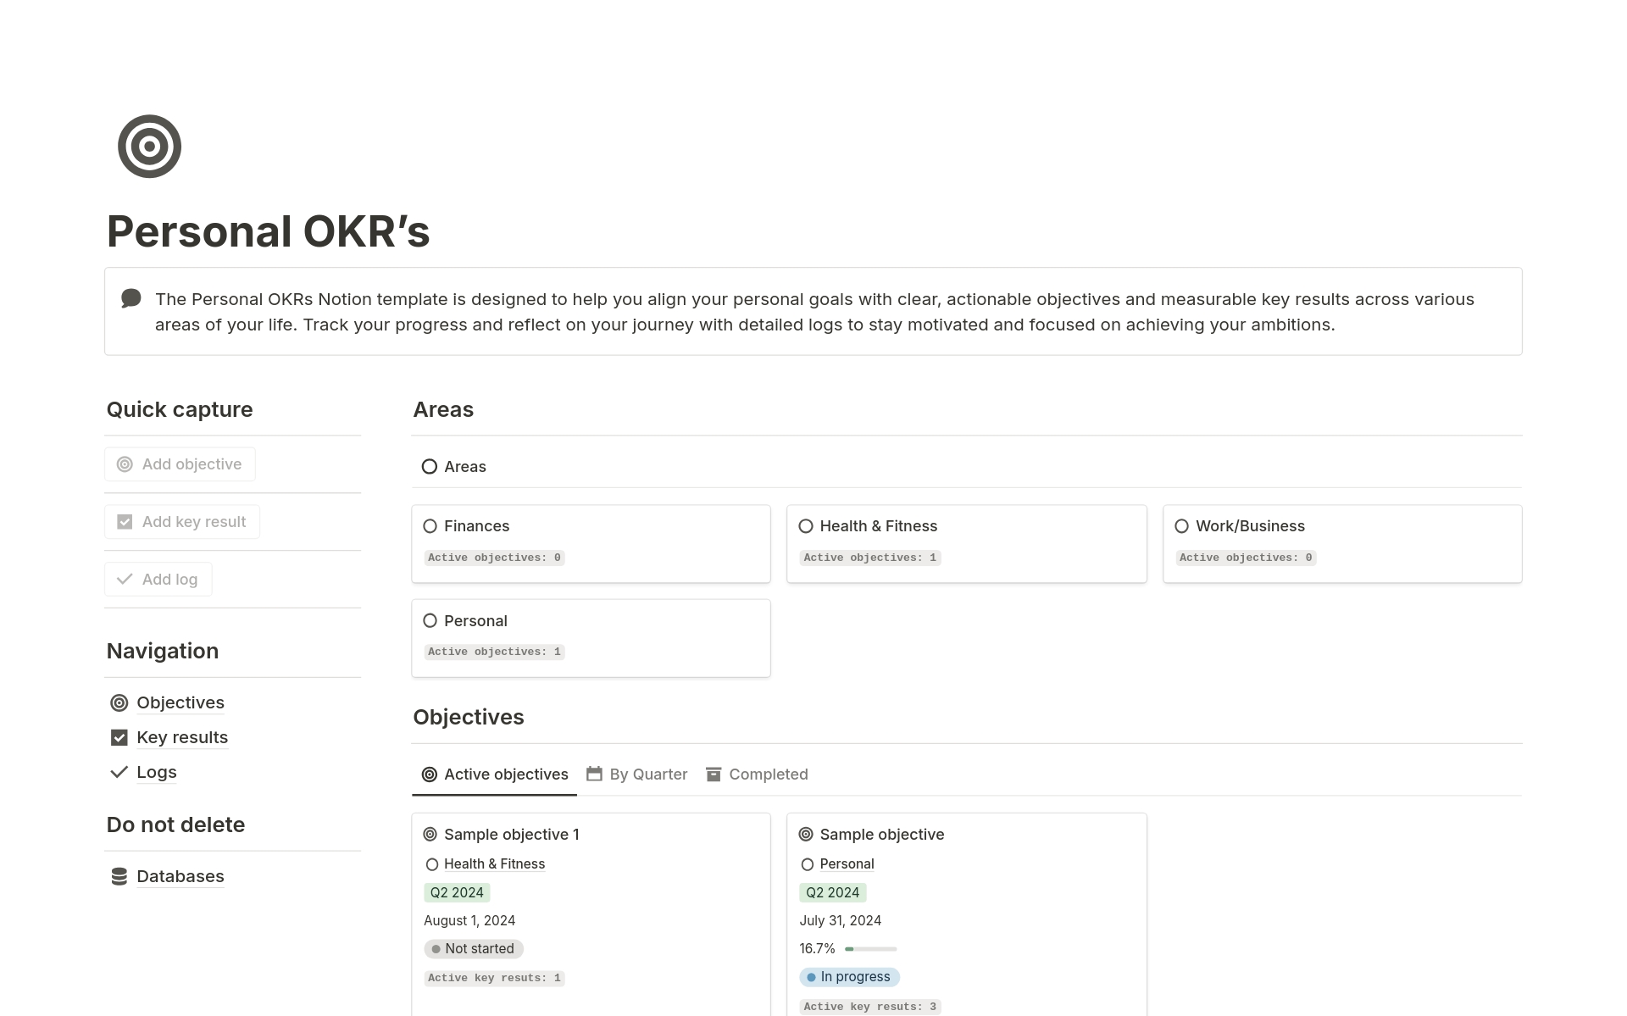Screen dimensions: 1627x1016
Task: Switch to the Completed tab
Action: [758, 774]
